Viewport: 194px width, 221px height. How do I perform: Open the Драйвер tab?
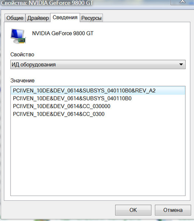tap(38, 18)
